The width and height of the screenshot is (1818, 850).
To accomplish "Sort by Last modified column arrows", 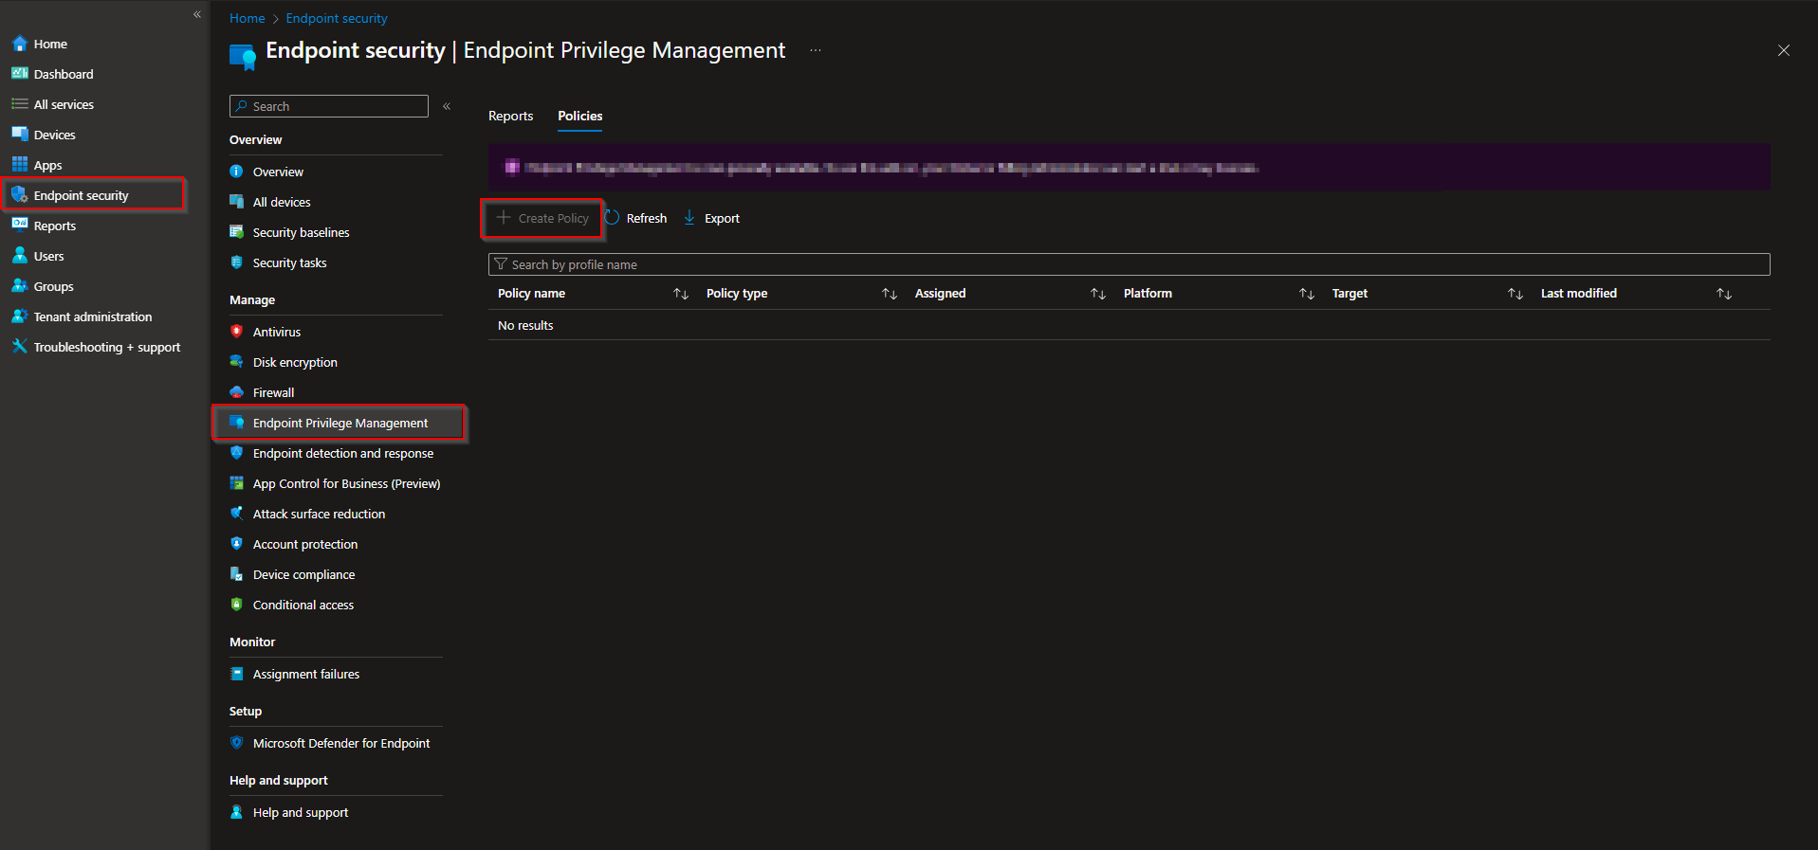I will pos(1724,294).
